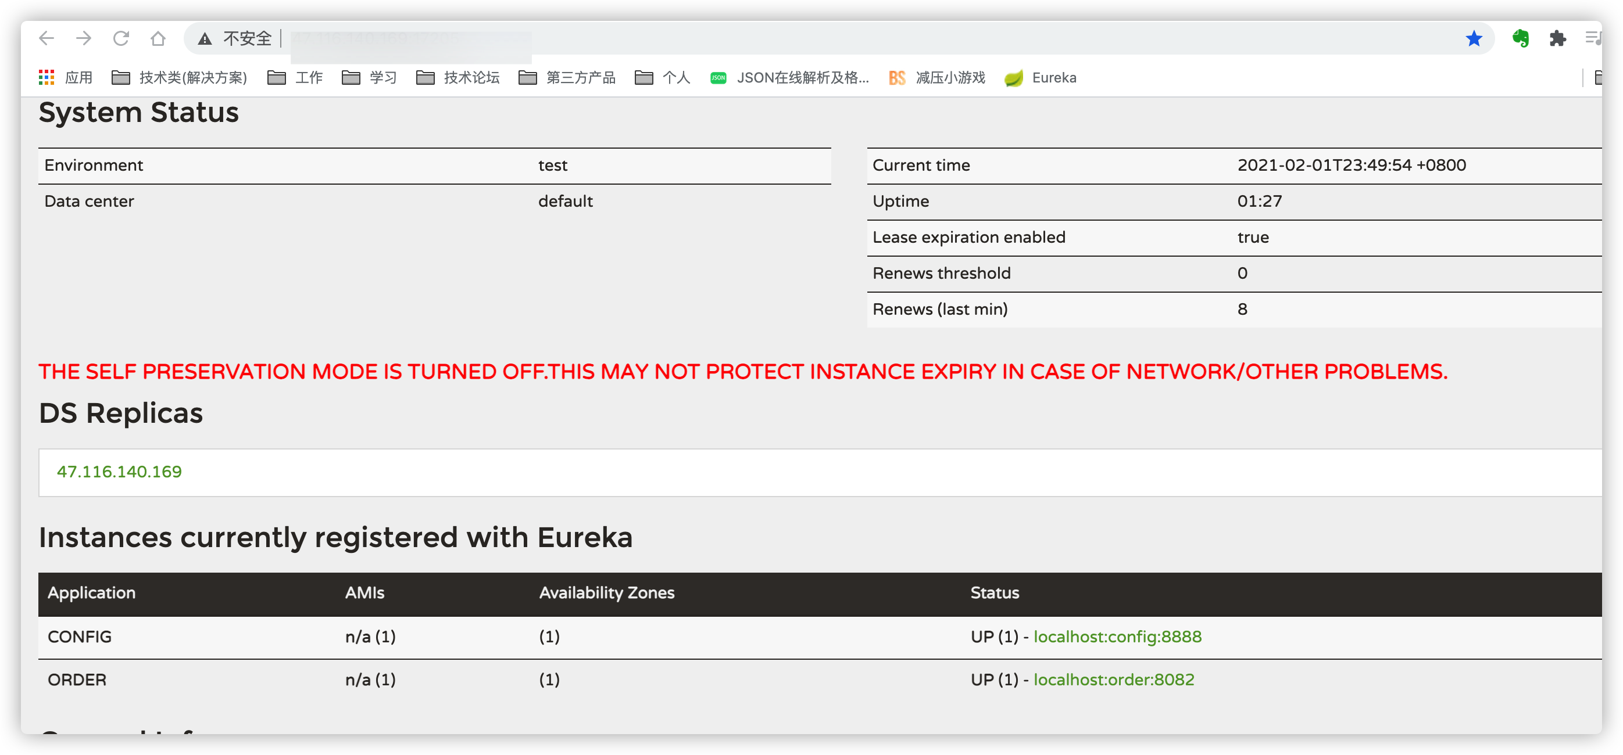Reload the page with the refresh icon
The image size is (1623, 755).
121,38
